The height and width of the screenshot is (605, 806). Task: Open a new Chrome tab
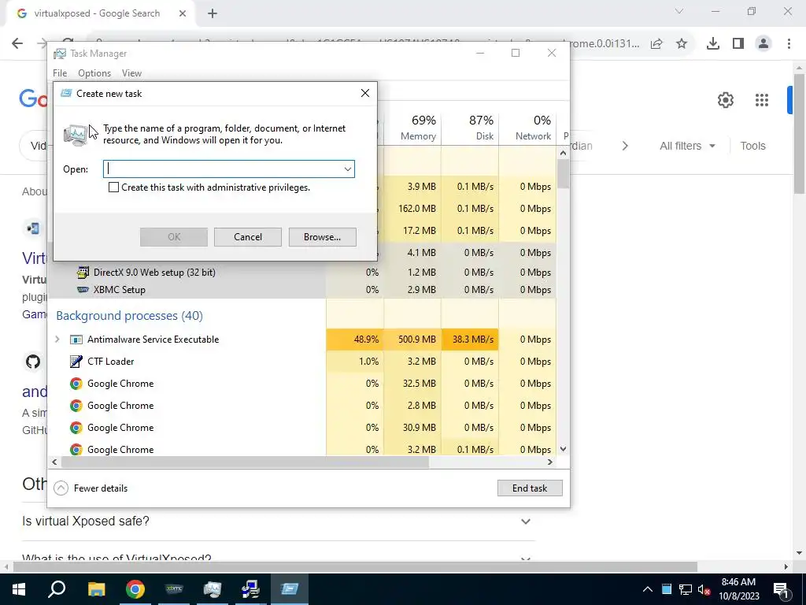(213, 13)
